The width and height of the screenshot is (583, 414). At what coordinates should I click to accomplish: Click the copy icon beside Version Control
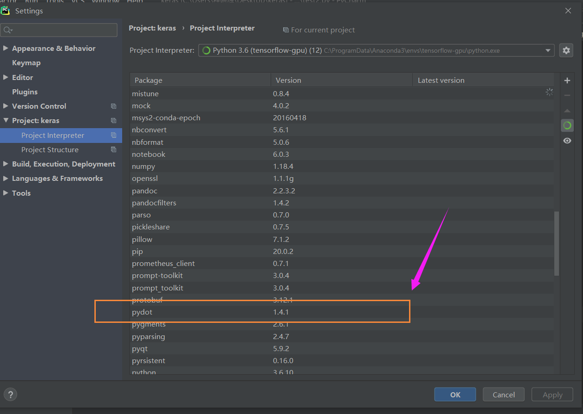pyautogui.click(x=113, y=106)
